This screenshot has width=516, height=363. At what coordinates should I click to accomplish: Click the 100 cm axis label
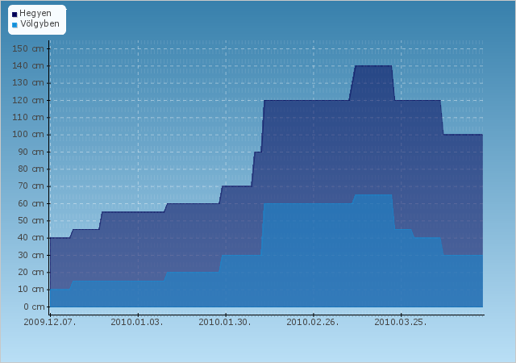click(28, 135)
